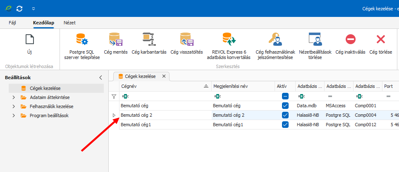
Task: Open the Fájl menu tab
Action: pyautogui.click(x=13, y=23)
